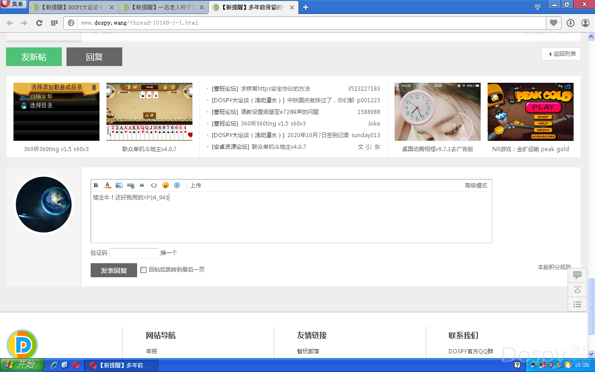595x372 pixels.
Task: Click the thread list floating icon
Action: [577, 305]
